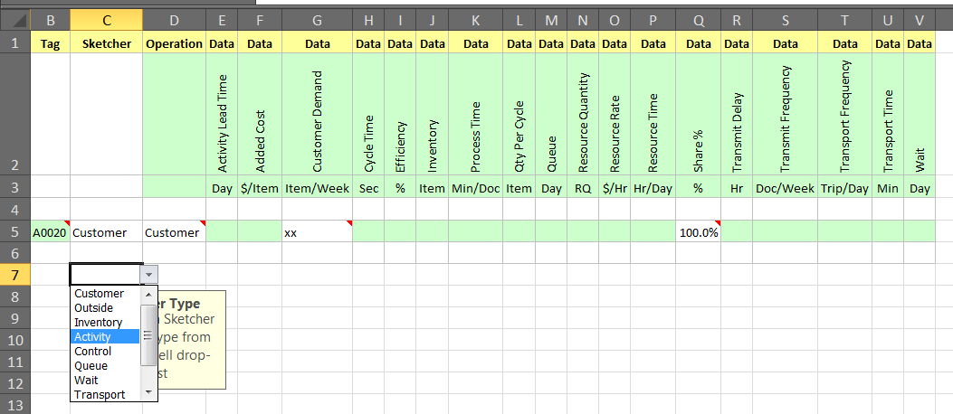Click the Sec units cell
Screen dimensions: 953x414
click(368, 188)
